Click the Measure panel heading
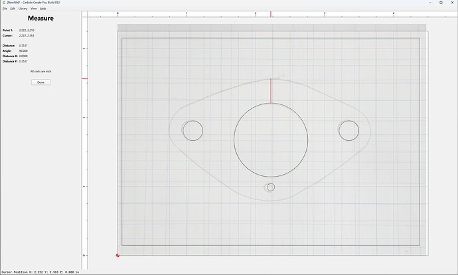This screenshot has width=458, height=275. 40,18
